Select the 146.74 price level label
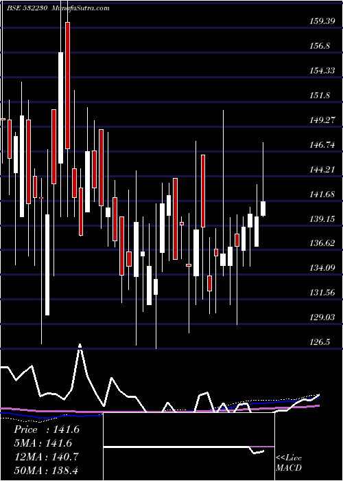This screenshot has height=481, width=343. pos(322,144)
